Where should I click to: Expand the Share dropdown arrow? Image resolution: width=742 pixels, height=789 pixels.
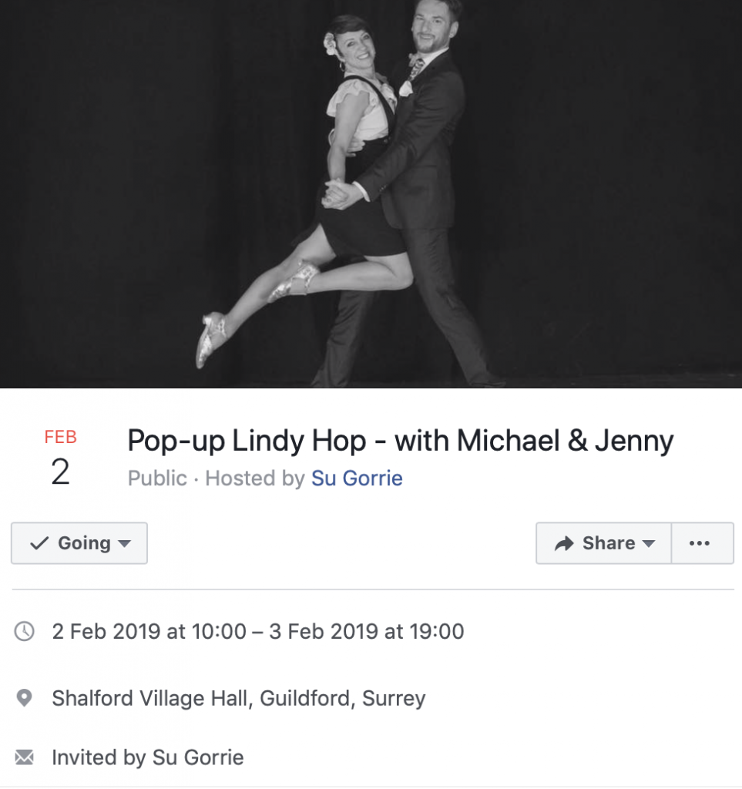pos(649,543)
